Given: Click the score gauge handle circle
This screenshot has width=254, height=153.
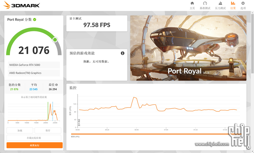Looking at the screenshot, I should coord(55,40).
